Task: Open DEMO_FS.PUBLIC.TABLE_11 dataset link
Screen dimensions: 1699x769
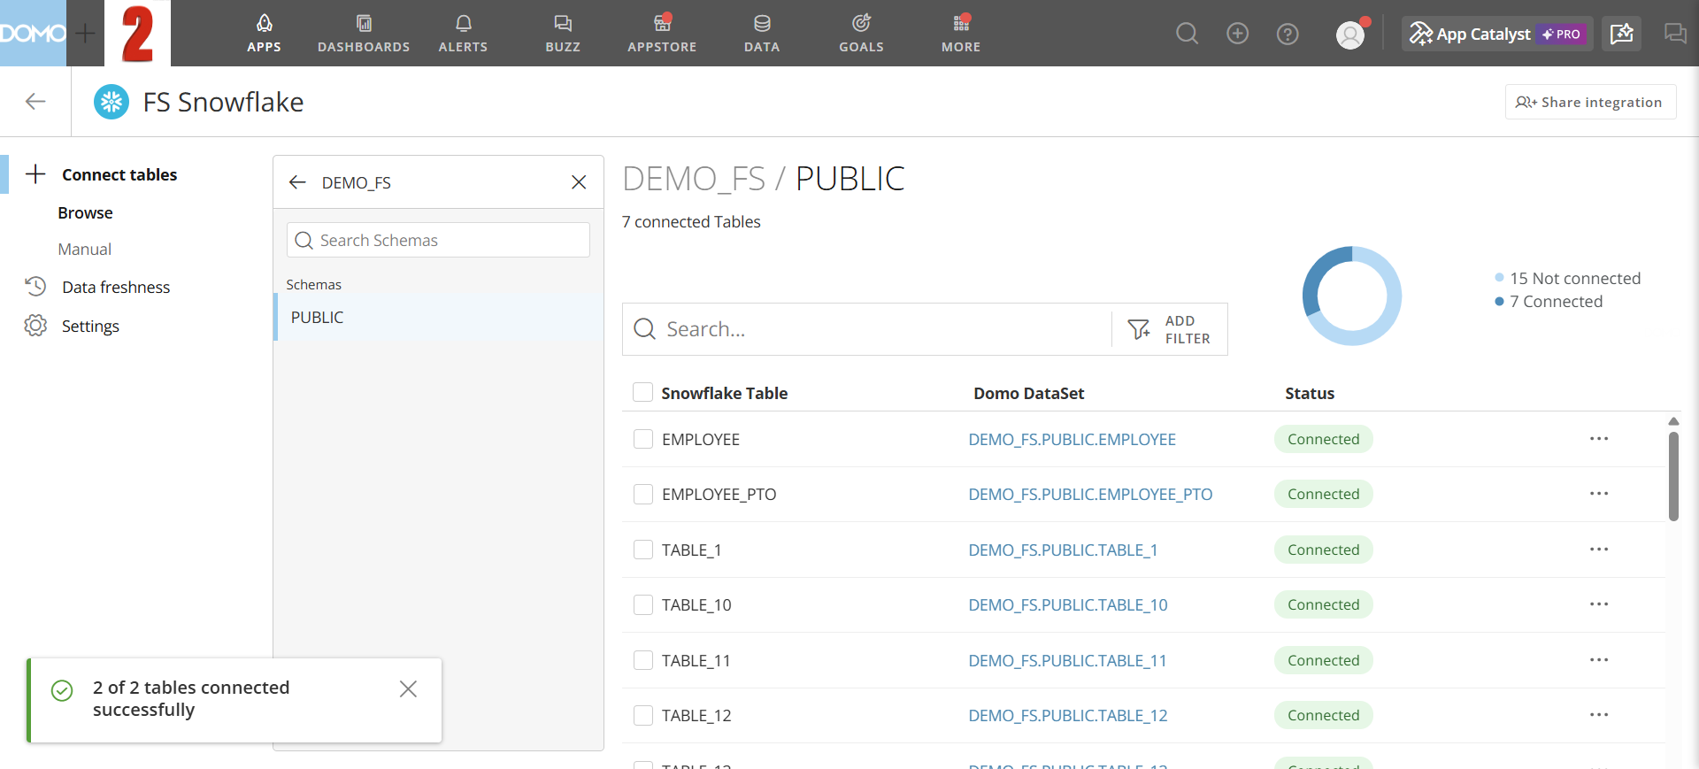Action: pos(1067,660)
